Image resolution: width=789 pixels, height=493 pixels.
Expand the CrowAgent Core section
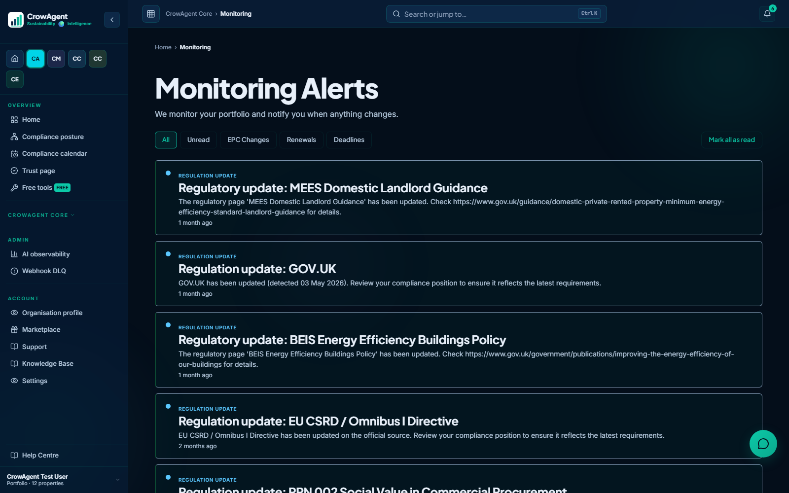pyautogui.click(x=41, y=215)
